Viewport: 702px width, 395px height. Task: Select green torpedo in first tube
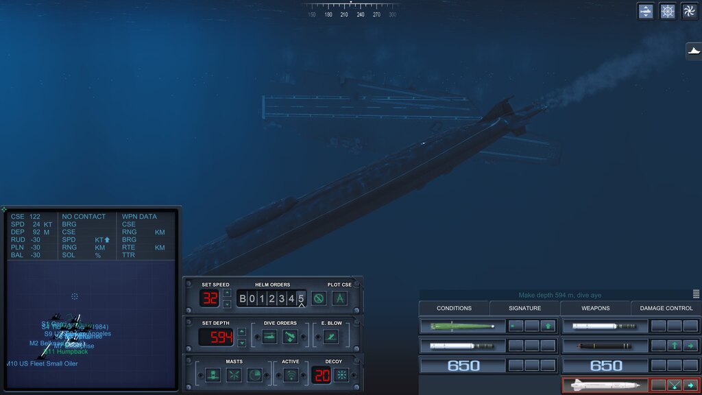(462, 326)
